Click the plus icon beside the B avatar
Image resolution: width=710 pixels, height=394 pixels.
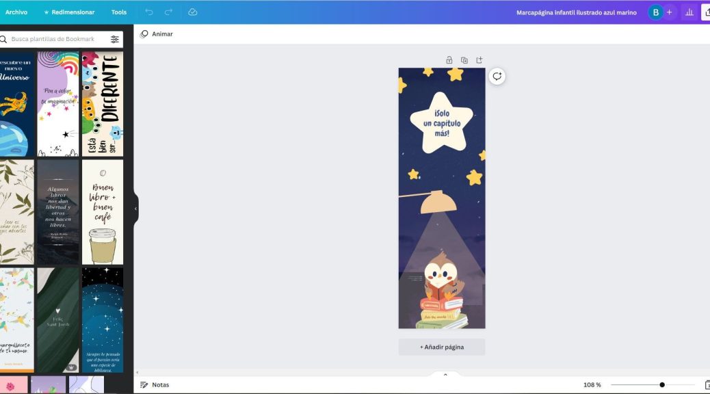[669, 12]
